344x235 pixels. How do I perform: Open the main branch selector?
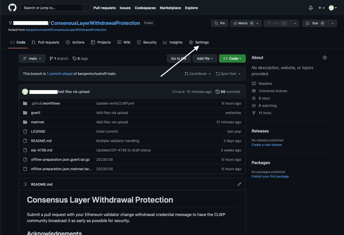click(32, 58)
